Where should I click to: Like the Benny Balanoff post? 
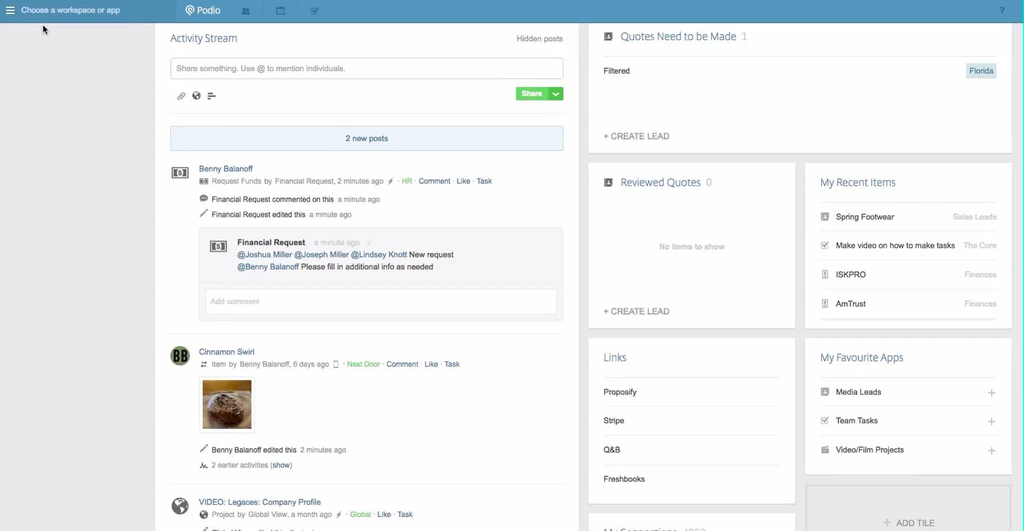[x=463, y=181]
